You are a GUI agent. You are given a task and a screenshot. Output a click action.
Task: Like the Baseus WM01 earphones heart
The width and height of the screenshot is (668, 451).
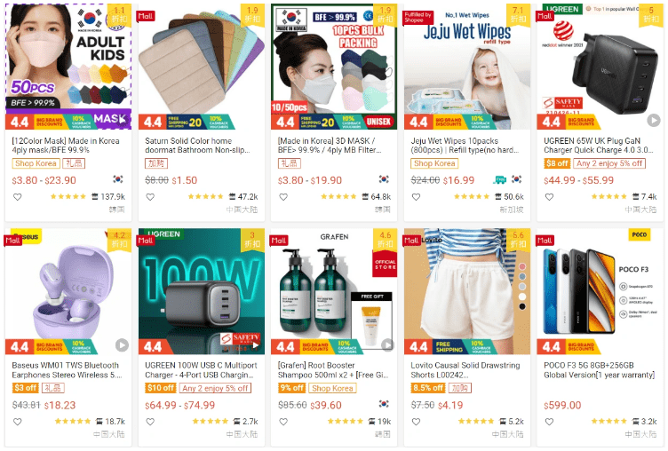pos(18,422)
